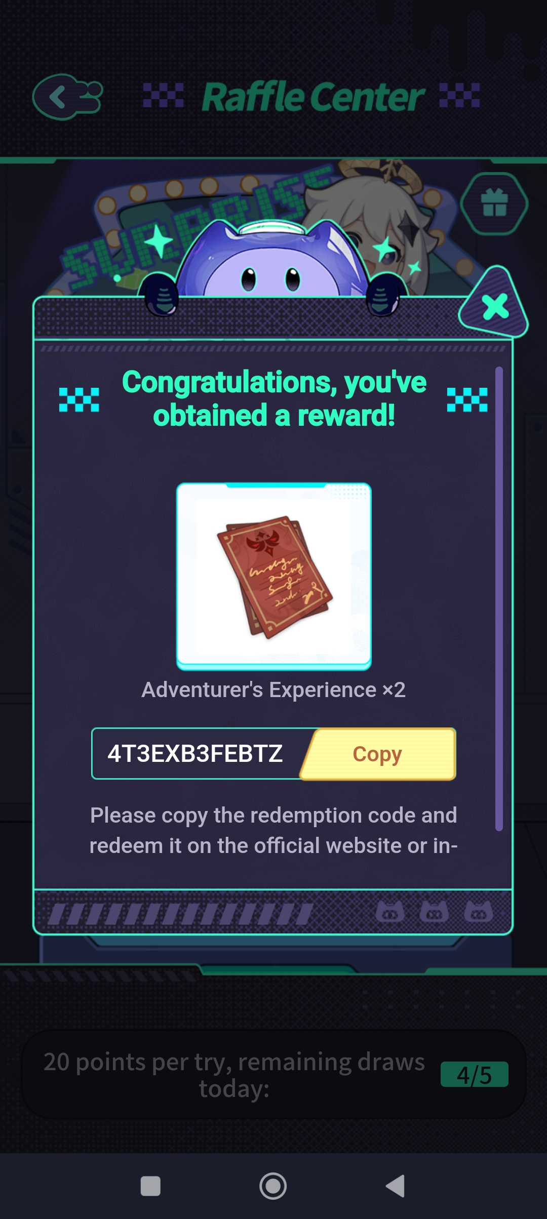Close the reward popup with the X
Screen dimensions: 547x1219
494,306
